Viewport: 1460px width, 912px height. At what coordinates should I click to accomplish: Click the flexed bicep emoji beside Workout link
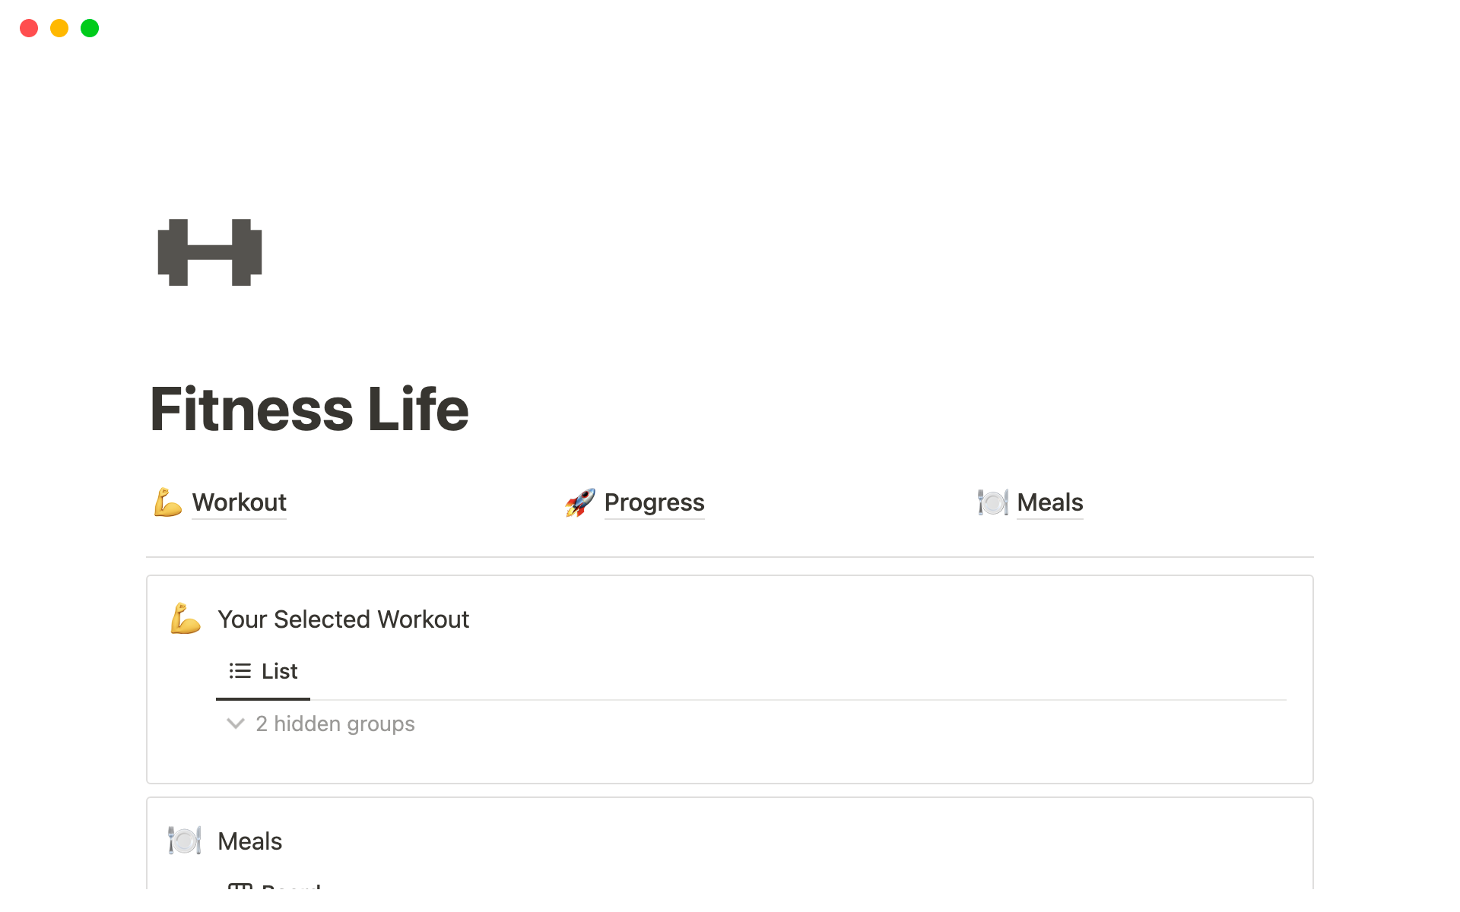coord(167,502)
